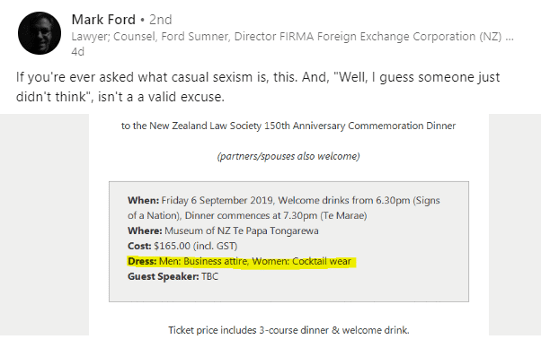Click the italic partners/spouses also welcome text

point(288,156)
